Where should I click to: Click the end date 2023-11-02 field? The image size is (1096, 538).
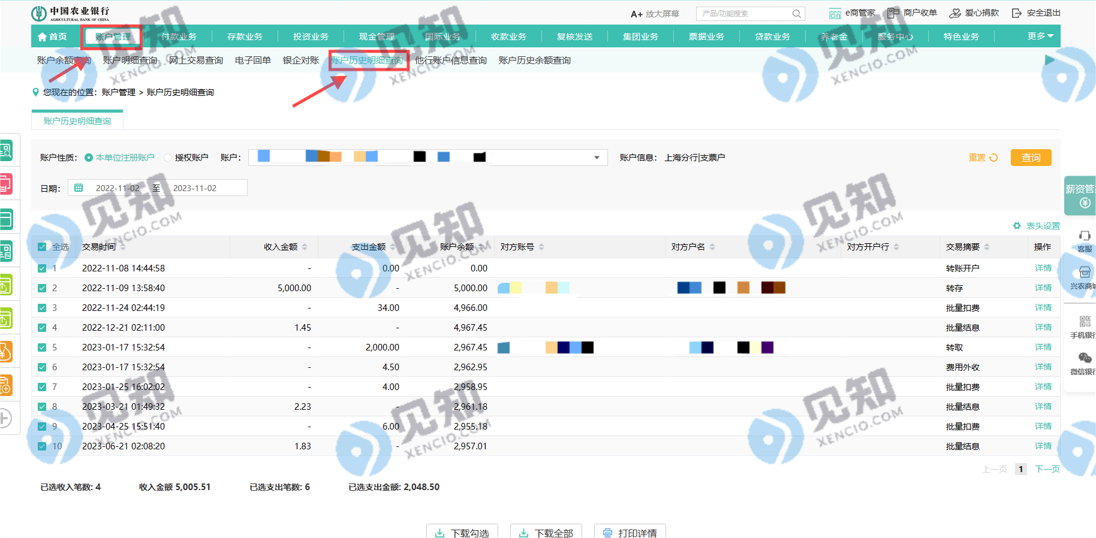point(195,188)
